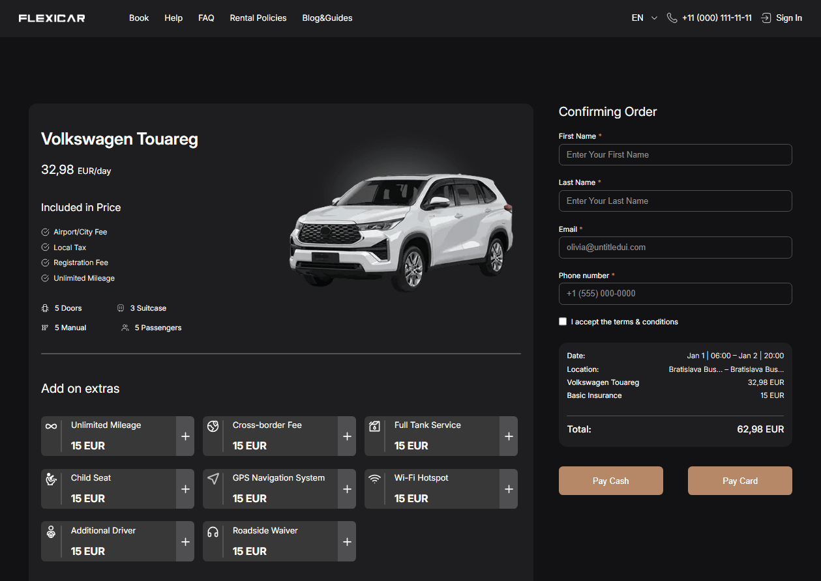Click the Volkswagen Touareg heading
This screenshot has width=821, height=581.
(119, 139)
